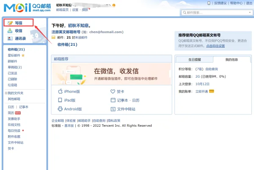Click 点击前往设置 link
Screen dimensions: 254x170
point(215,46)
